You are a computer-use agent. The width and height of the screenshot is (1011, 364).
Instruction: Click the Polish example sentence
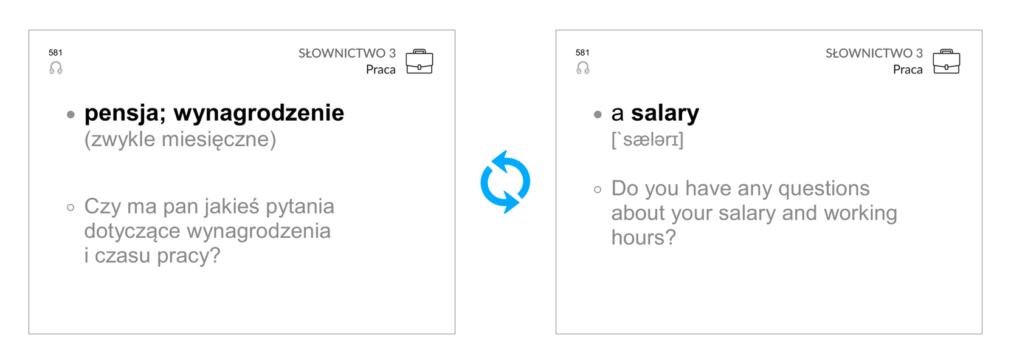coord(209,231)
